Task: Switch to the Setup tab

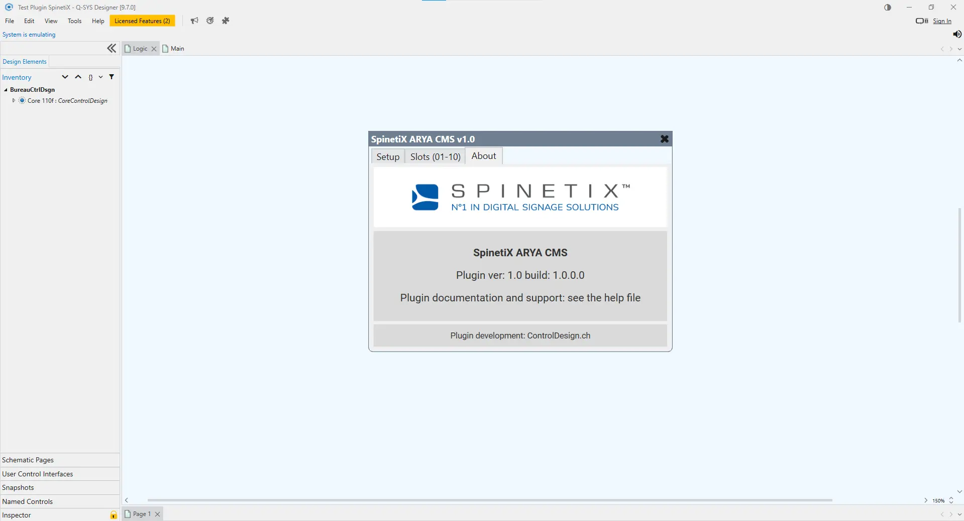Action: click(388, 156)
